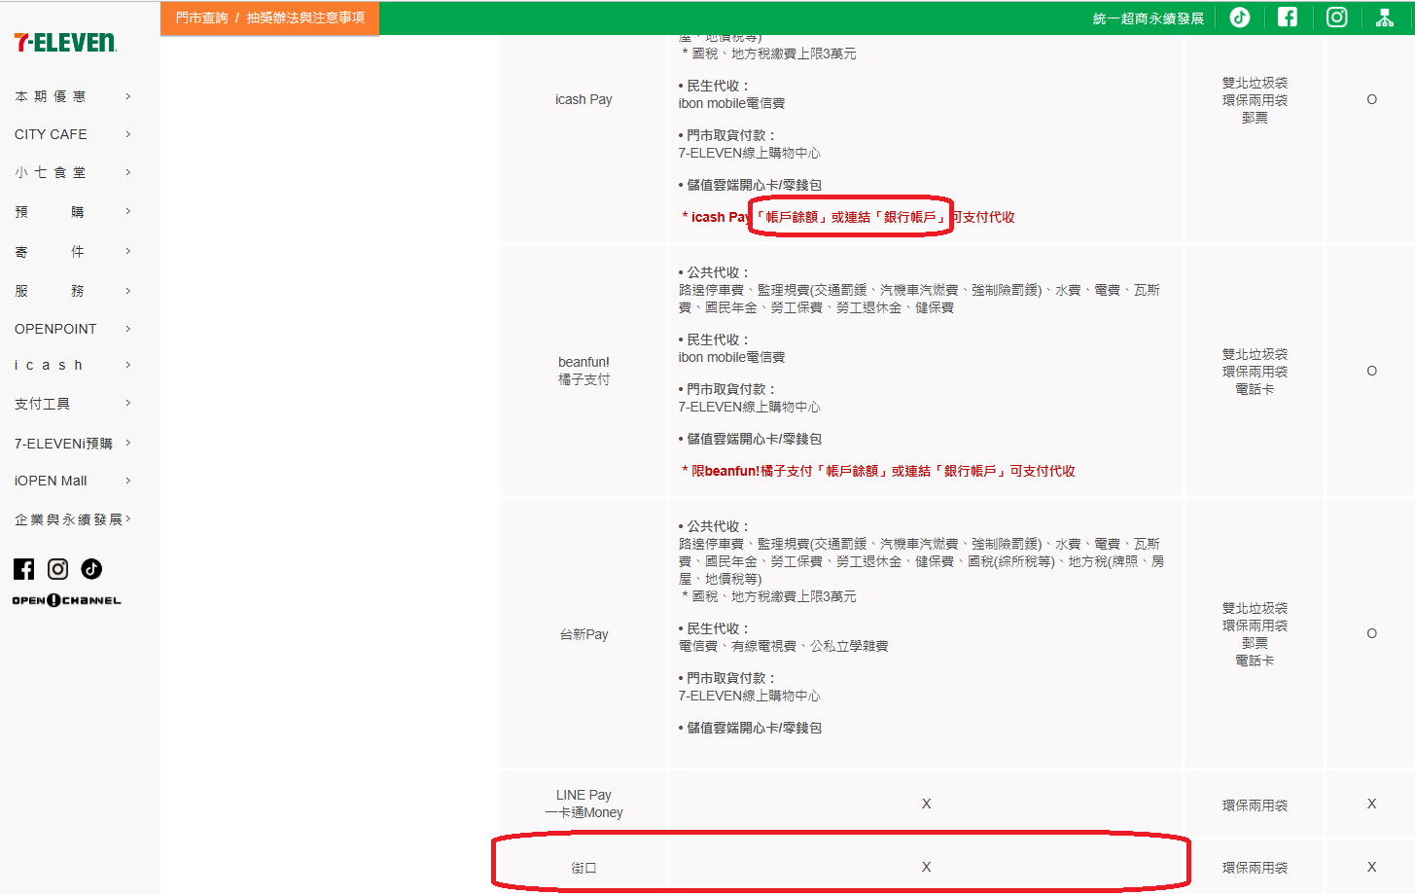Expand the CITY CAFE menu arrow

click(x=127, y=134)
